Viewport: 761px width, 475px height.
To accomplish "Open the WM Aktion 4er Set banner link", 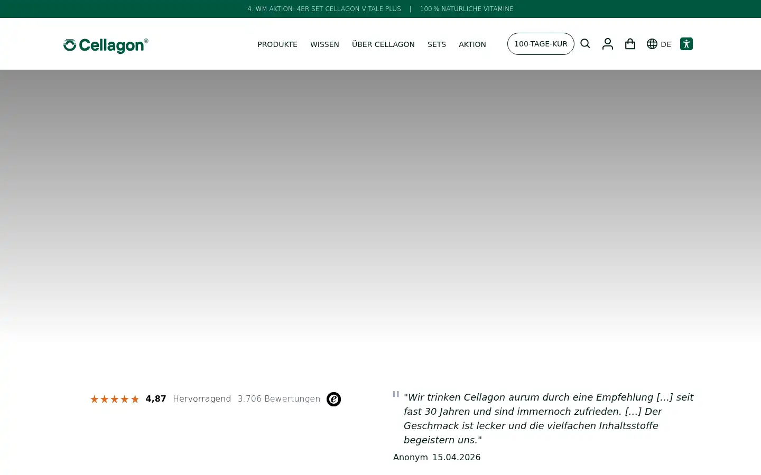I will (324, 9).
